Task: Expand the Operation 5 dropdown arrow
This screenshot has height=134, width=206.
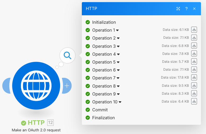Action: tap(118, 62)
